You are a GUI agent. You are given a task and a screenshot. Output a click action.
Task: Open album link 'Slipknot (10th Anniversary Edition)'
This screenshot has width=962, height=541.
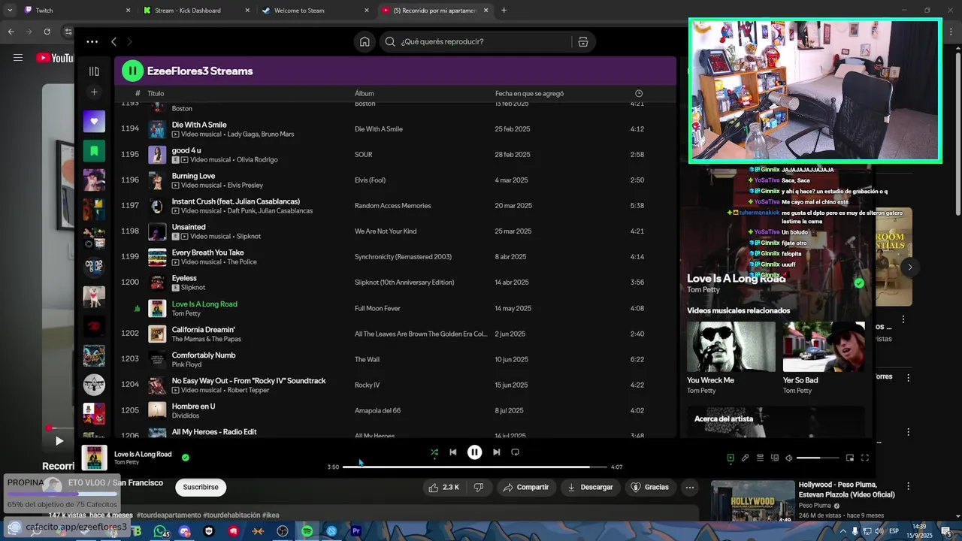(404, 283)
